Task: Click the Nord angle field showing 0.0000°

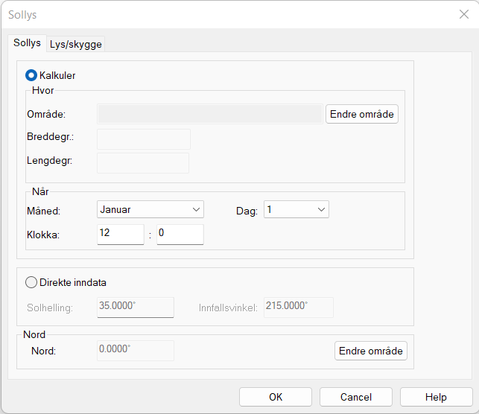Action: point(135,351)
